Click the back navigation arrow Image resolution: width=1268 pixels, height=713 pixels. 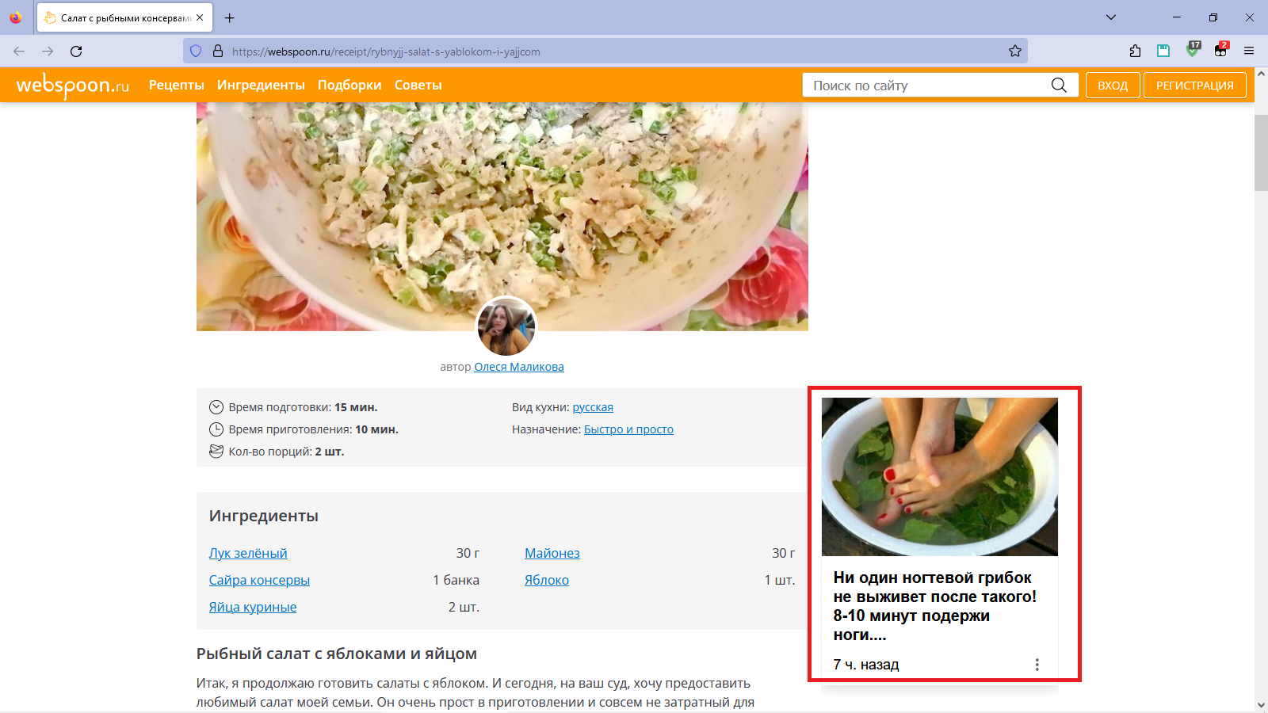pyautogui.click(x=18, y=51)
